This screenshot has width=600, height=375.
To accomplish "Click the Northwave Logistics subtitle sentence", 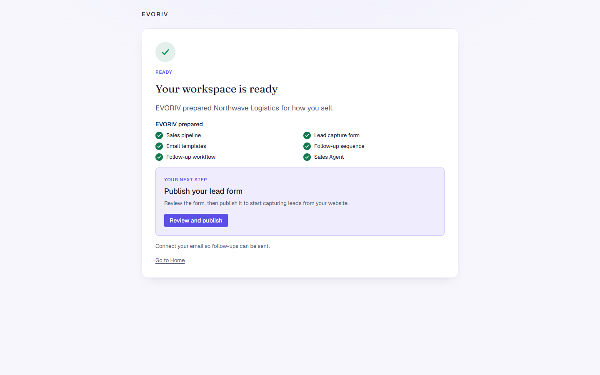I will coord(245,108).
